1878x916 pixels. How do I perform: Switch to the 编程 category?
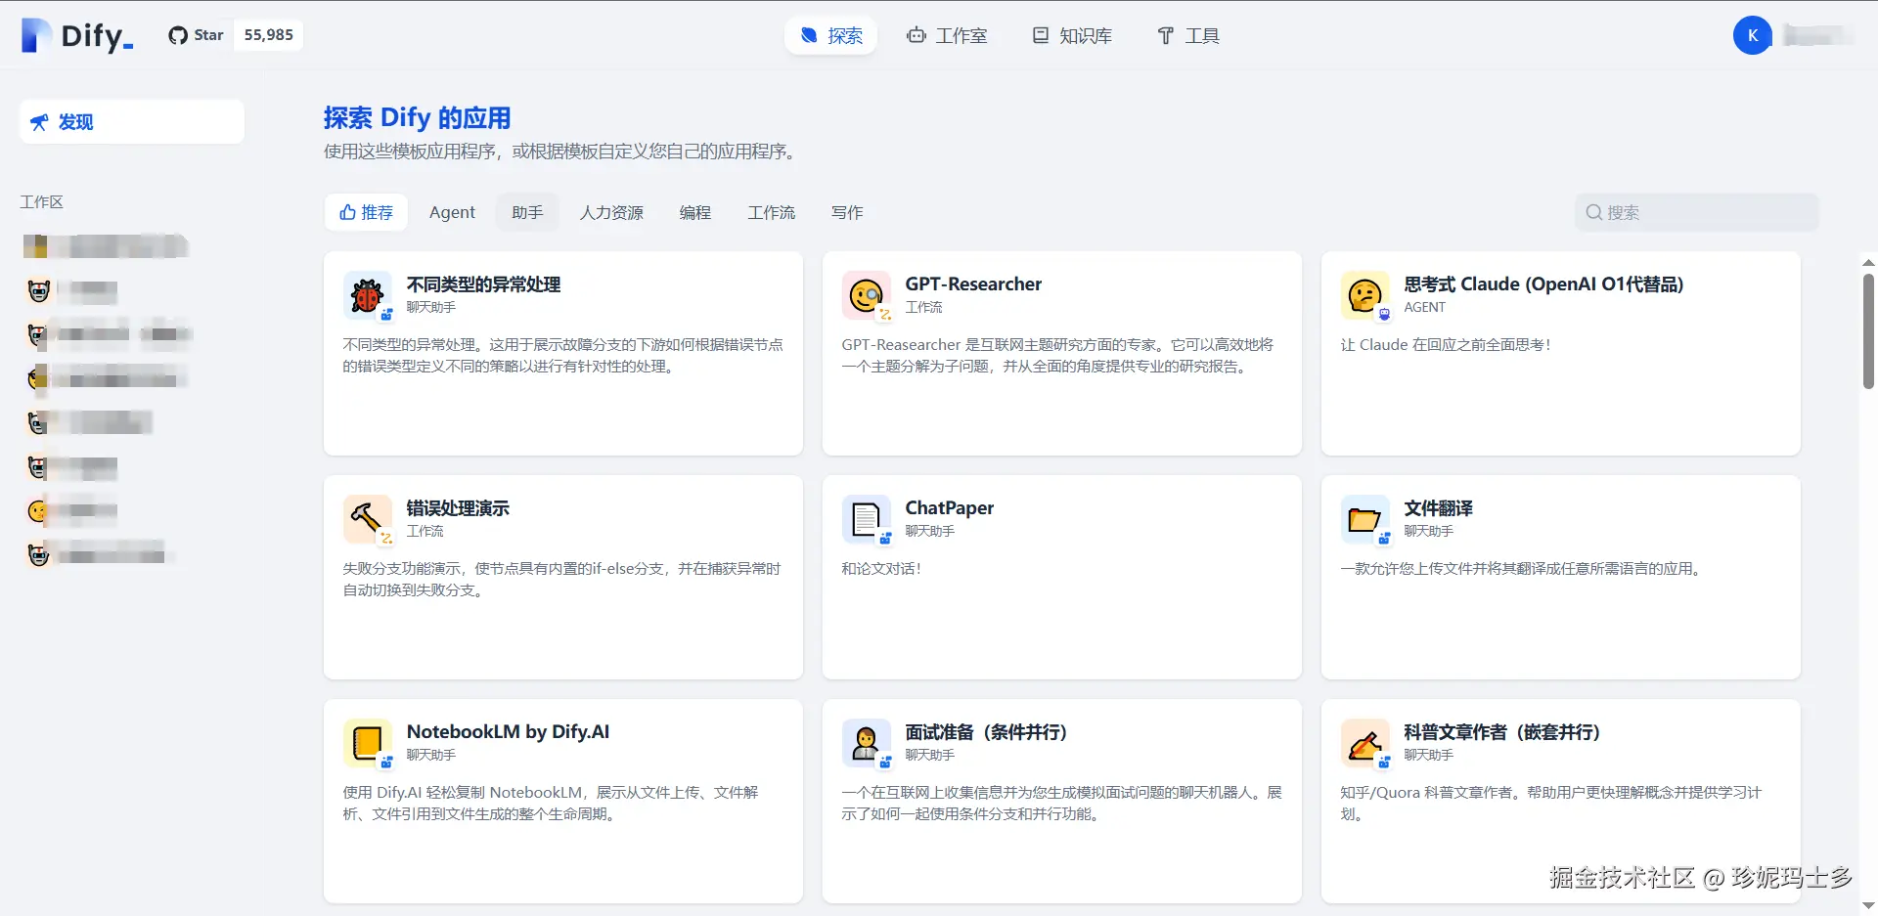pyautogui.click(x=695, y=212)
